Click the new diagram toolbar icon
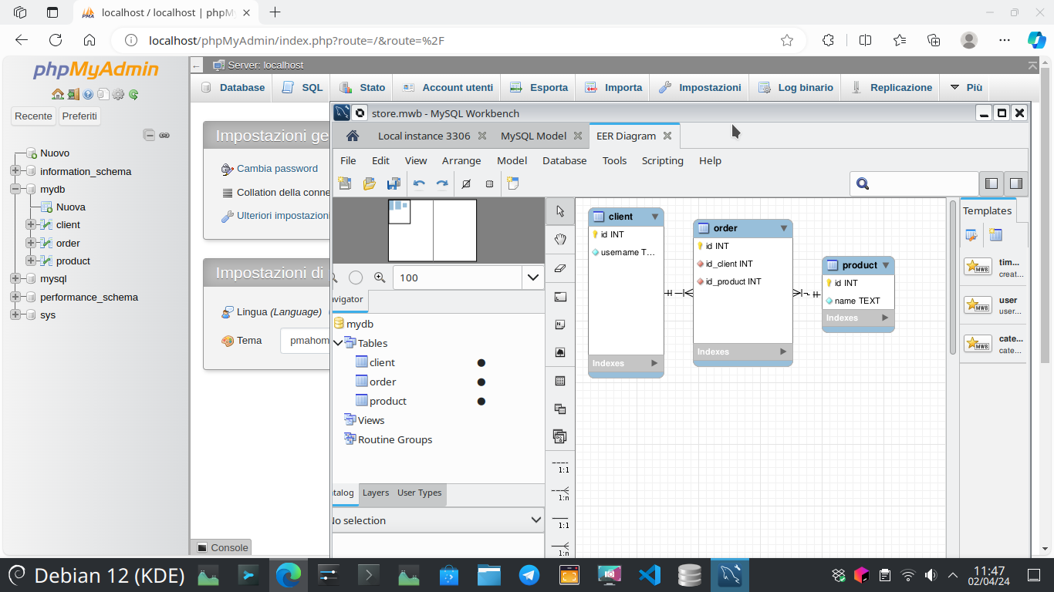 [x=512, y=183]
